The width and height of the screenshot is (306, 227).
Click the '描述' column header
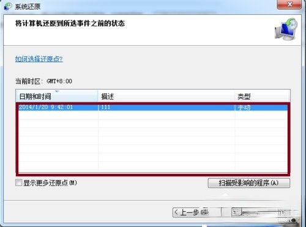pos(166,96)
